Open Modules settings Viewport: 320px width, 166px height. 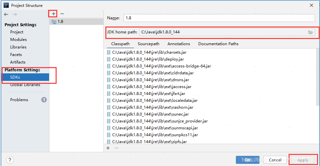[x=18, y=39]
